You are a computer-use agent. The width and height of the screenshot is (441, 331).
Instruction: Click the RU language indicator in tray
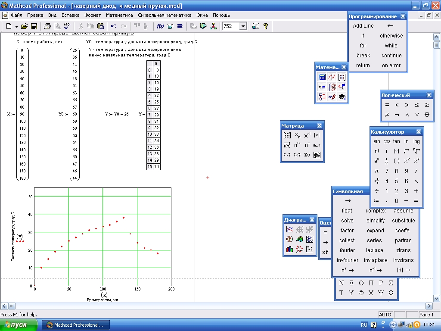point(364,325)
